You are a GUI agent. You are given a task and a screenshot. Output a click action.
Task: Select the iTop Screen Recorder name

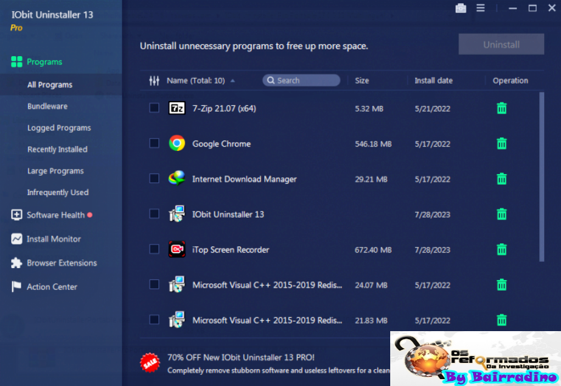[x=231, y=249]
